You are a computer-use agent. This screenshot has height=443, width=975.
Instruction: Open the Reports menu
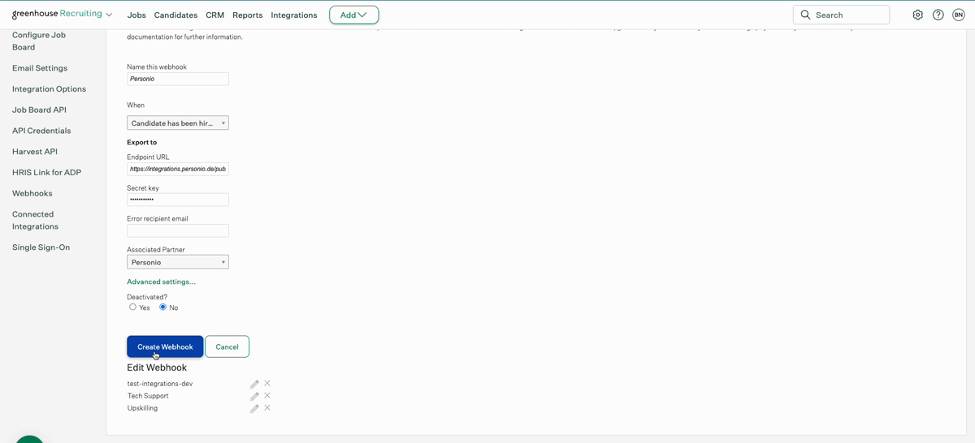pos(247,15)
